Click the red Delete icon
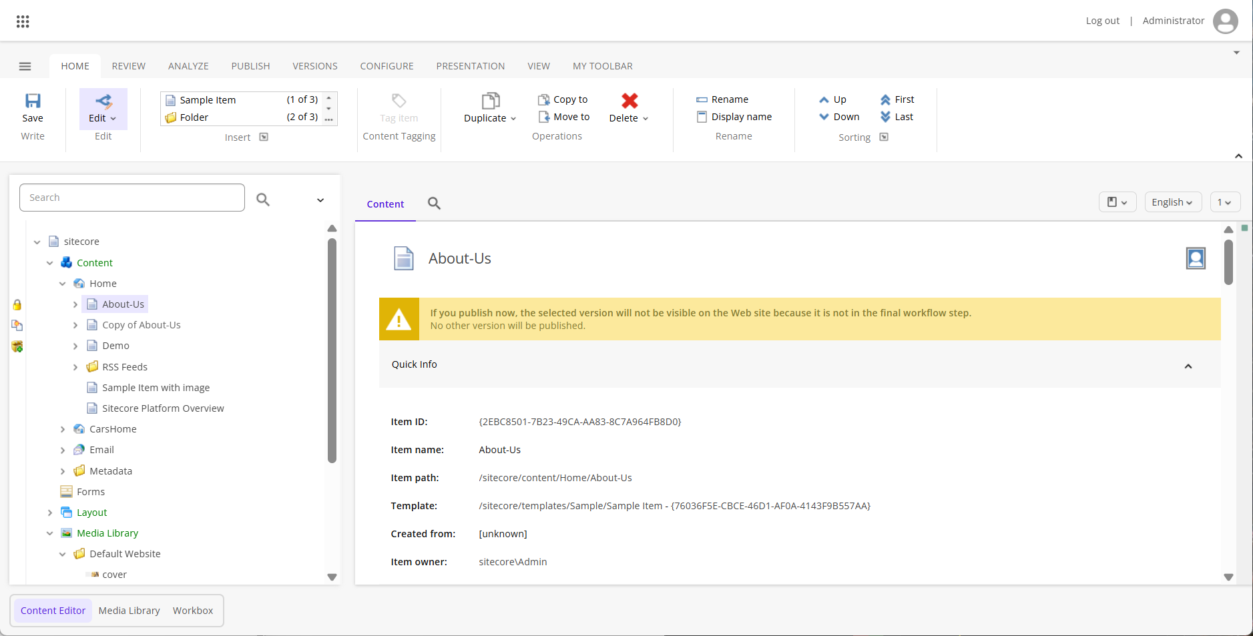Viewport: 1253px width, 636px height. pyautogui.click(x=630, y=101)
